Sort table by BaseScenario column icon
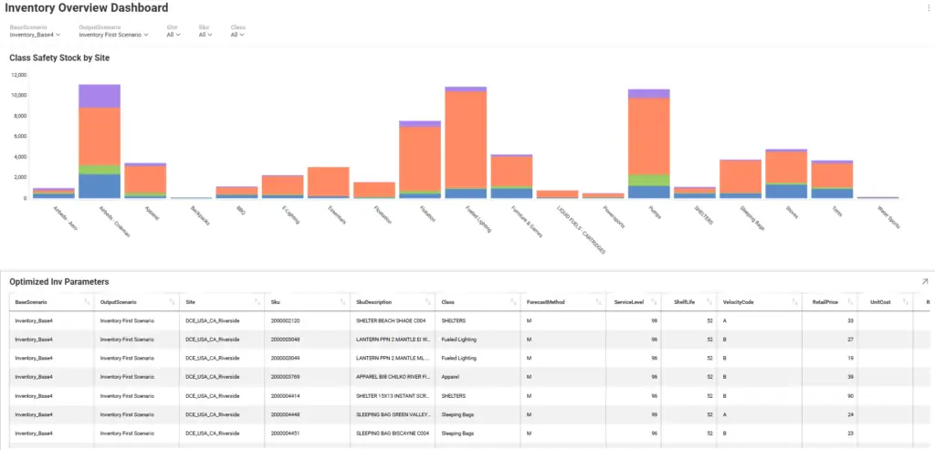935x450 pixels. [x=87, y=302]
